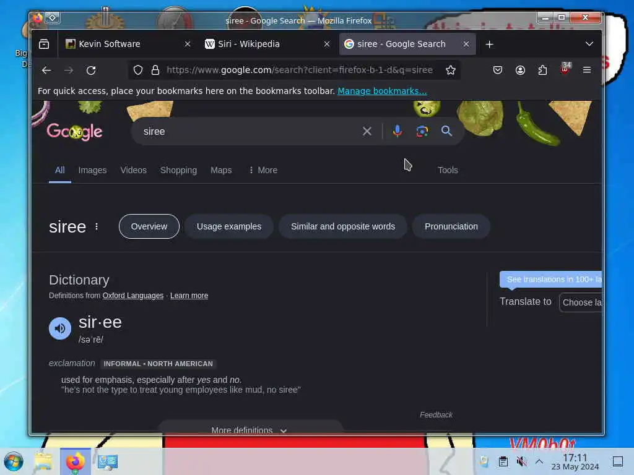
Task: Select the Shopping search tab
Action: click(x=179, y=170)
